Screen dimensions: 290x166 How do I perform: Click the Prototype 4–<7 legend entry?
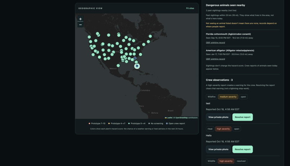click(117, 124)
